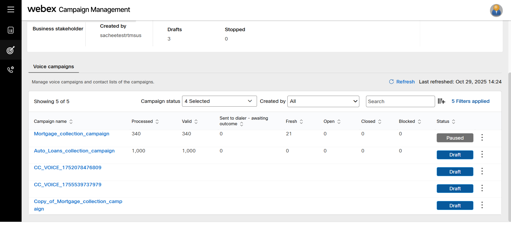Screen dimensions: 511x226
Task: Click Processed value 1,000 for Auto_Loans
Action: coord(139,151)
